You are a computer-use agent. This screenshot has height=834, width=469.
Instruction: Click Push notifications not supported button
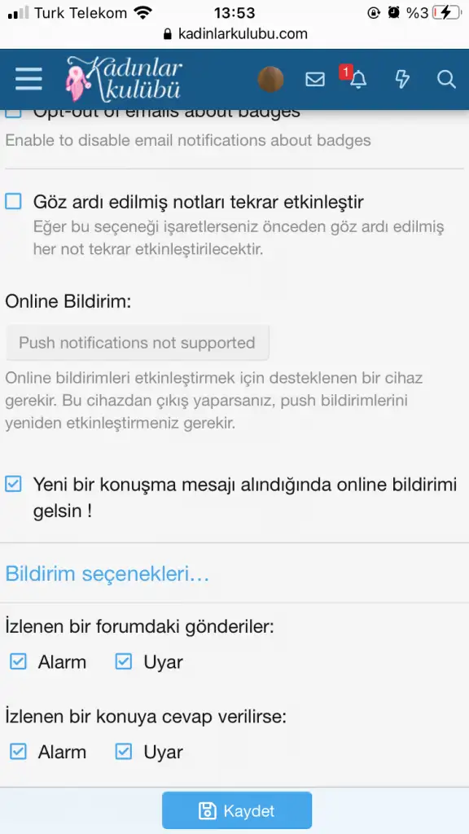coord(137,343)
